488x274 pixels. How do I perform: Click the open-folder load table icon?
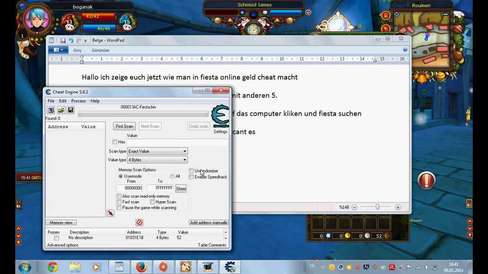pos(61,110)
